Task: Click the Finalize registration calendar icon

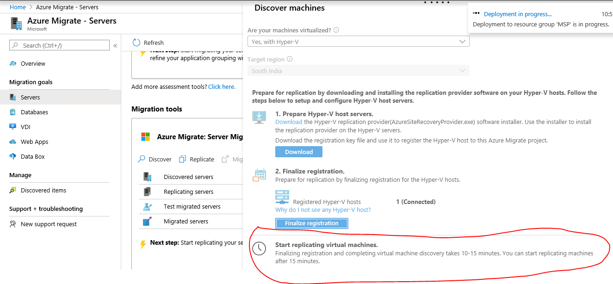Action: click(x=260, y=175)
